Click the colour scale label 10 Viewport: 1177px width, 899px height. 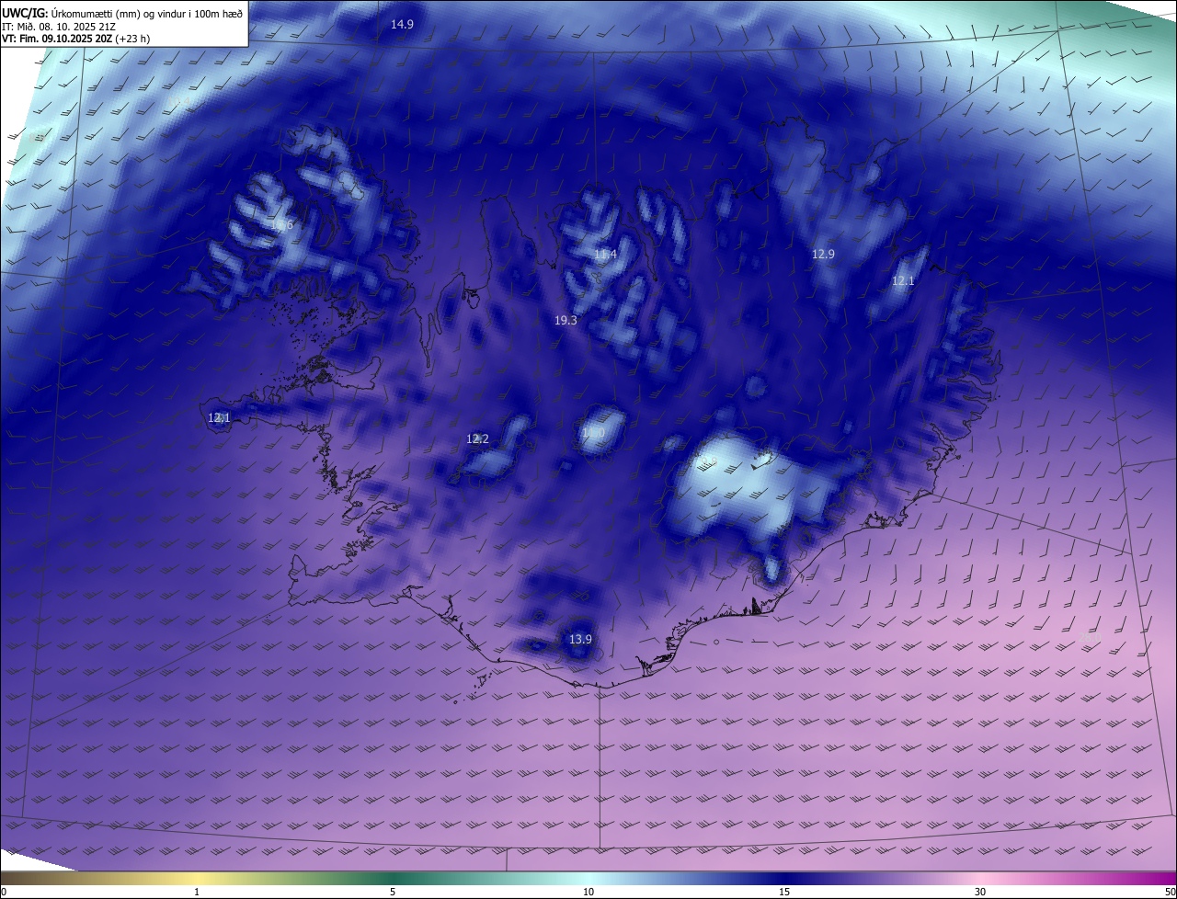click(588, 892)
